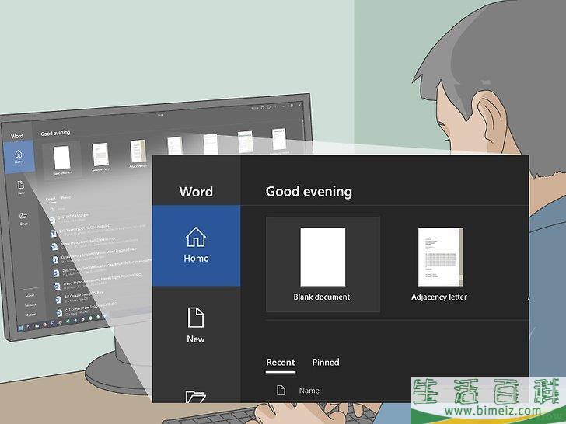566x424 pixels.
Task: Open Account in the monitor's Word sidebar
Action: [x=30, y=295]
